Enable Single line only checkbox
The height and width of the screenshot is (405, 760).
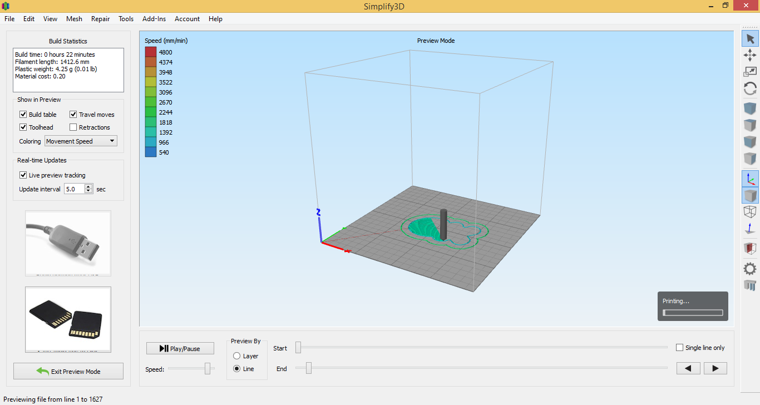click(679, 348)
